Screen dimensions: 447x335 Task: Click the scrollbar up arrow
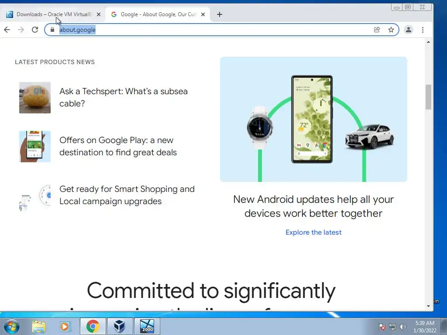point(428,42)
